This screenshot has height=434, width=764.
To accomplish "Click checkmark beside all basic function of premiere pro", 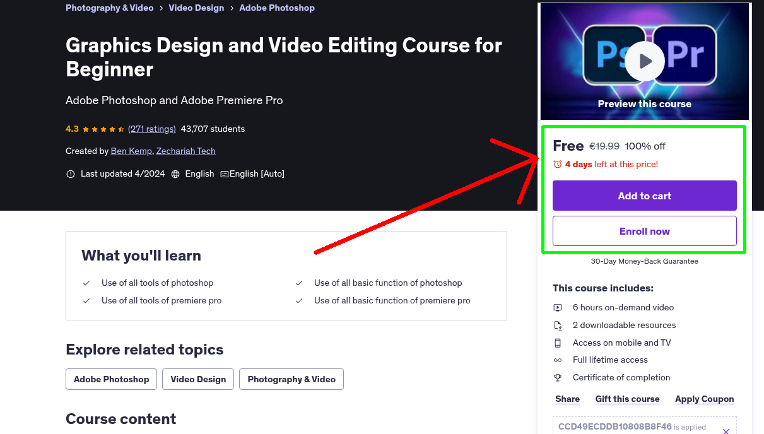I will (x=299, y=301).
